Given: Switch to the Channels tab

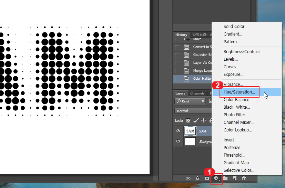Looking at the screenshot, I should click(197, 93).
